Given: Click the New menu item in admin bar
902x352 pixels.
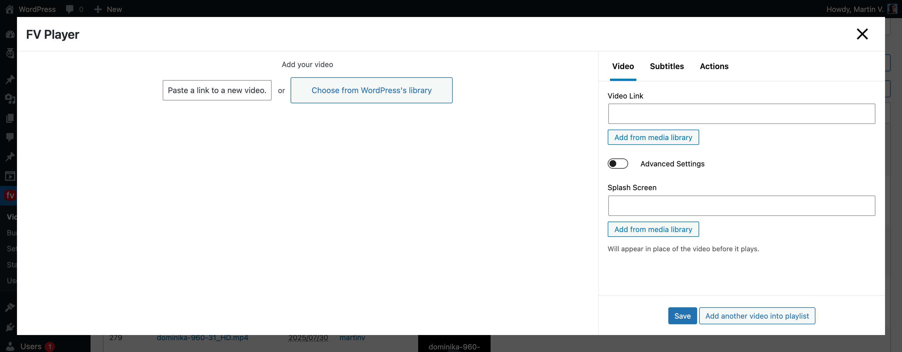Looking at the screenshot, I should click(114, 9).
